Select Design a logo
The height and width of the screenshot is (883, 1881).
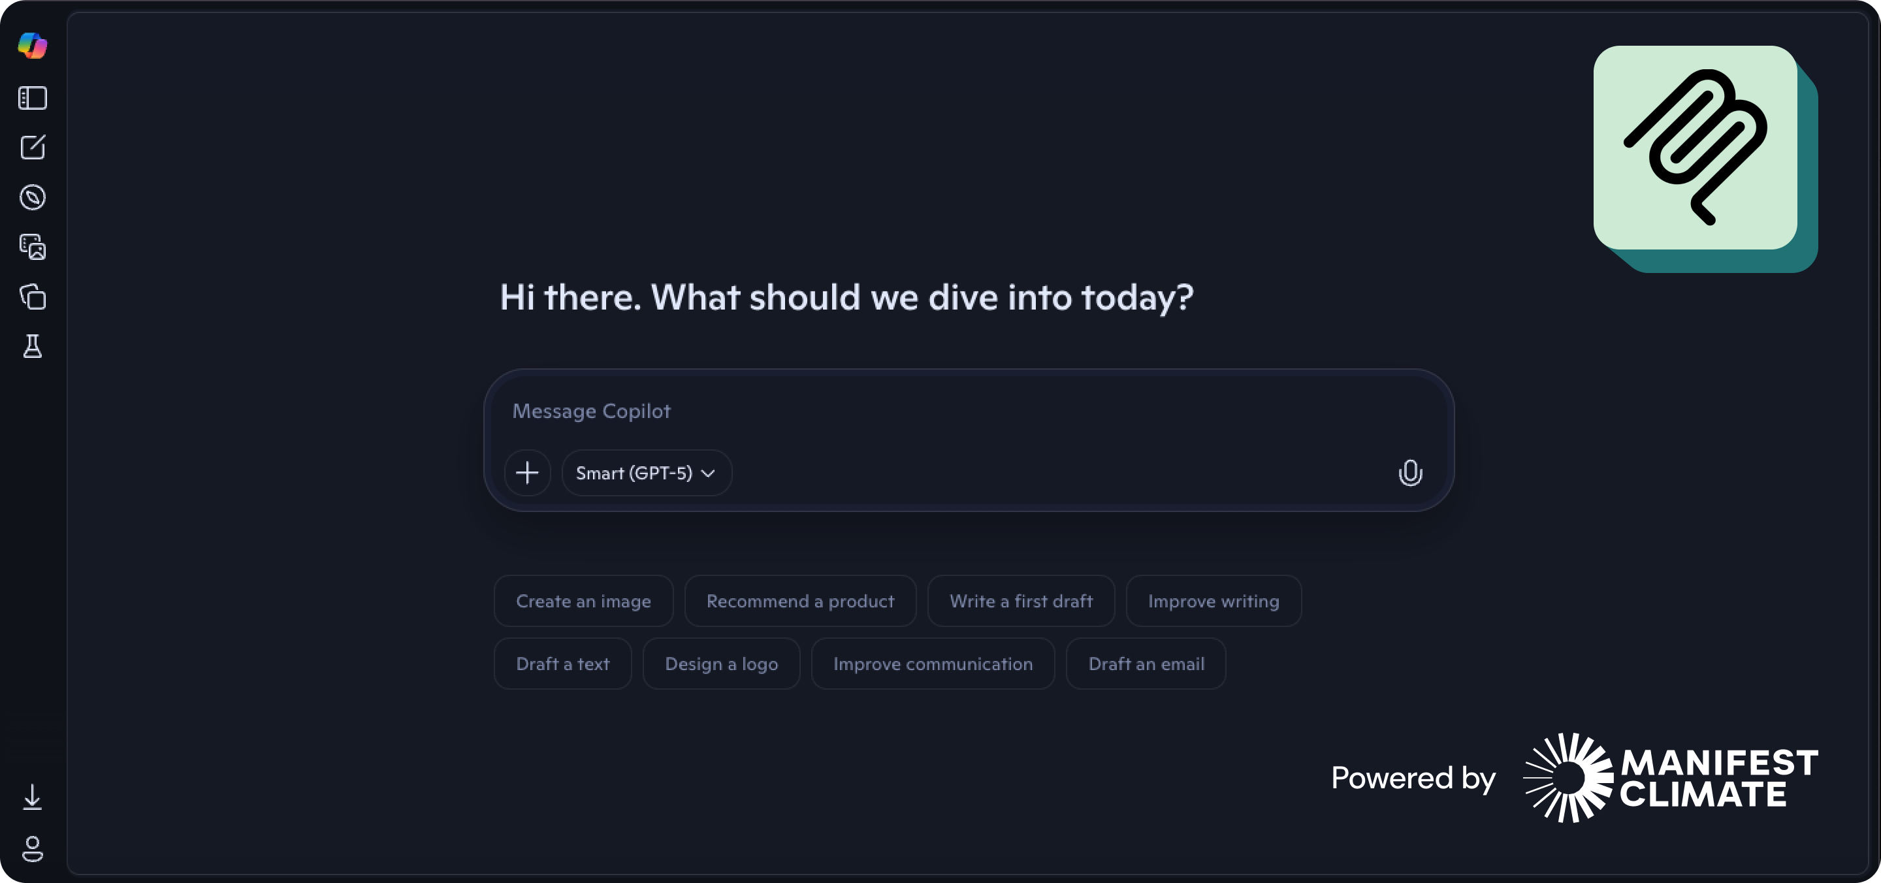tap(720, 664)
